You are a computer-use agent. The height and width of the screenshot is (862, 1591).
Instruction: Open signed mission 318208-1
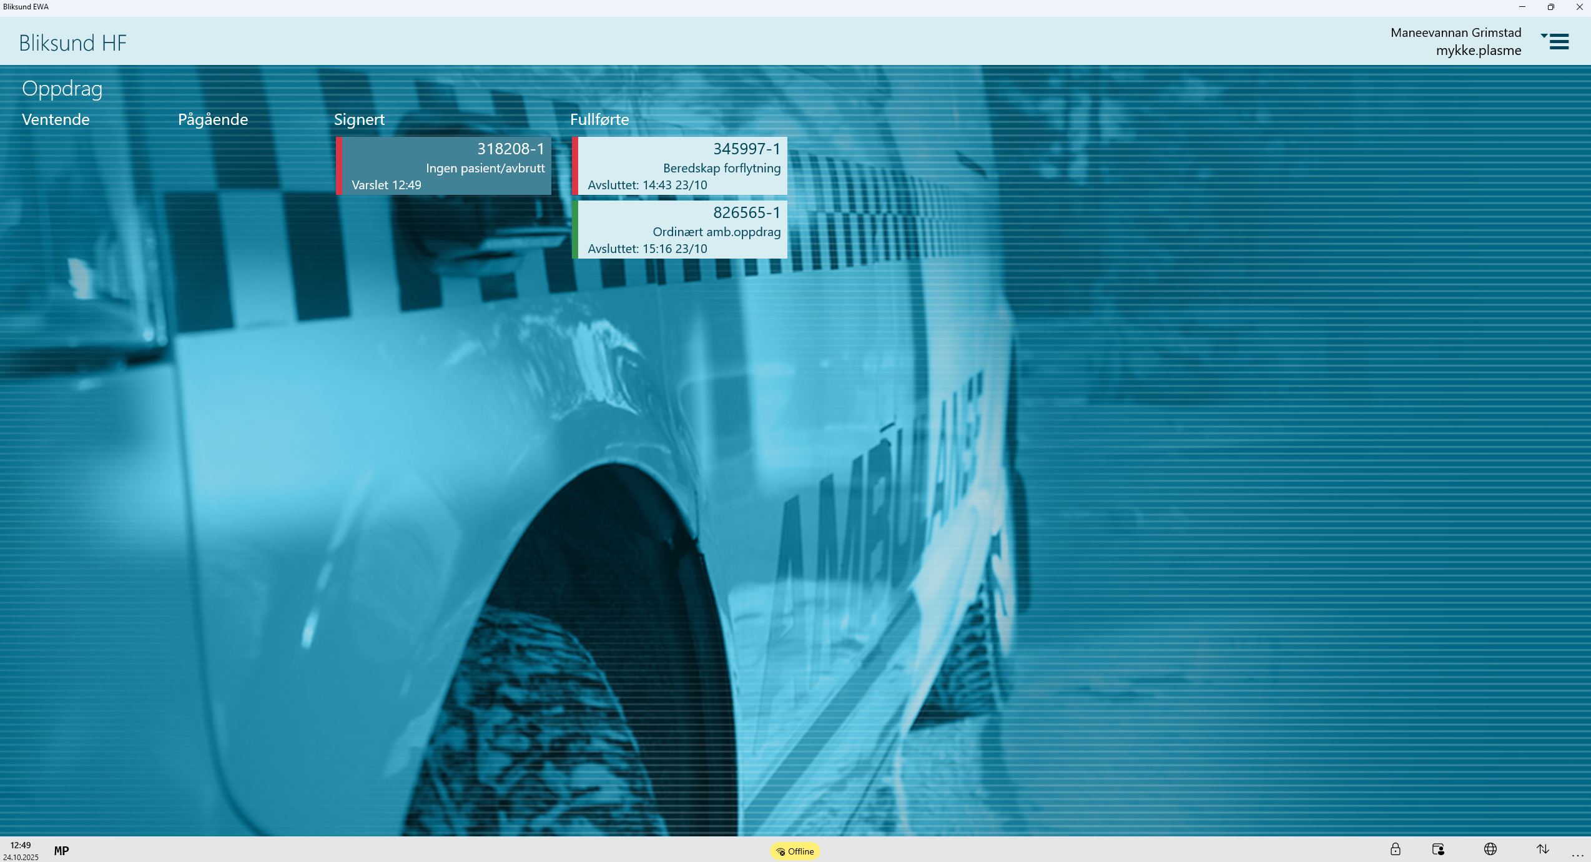click(x=445, y=166)
